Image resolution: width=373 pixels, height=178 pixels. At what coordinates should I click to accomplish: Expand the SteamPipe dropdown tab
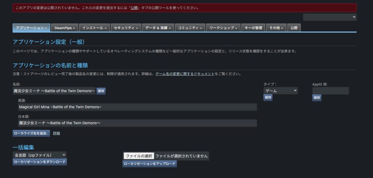[x=64, y=28]
